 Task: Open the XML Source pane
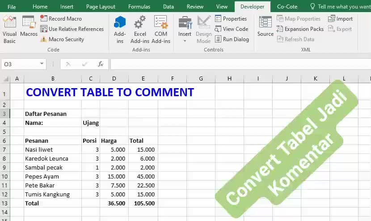(265, 26)
